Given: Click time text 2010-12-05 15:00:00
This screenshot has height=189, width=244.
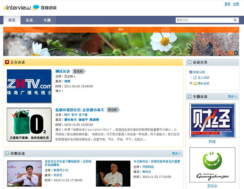Looking at the screenshot, I should 78,125.
